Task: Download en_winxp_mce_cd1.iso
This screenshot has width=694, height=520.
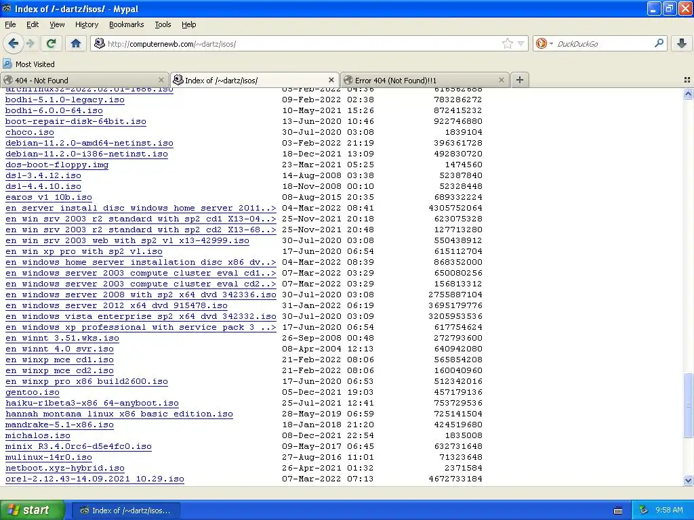Action: 60,360
